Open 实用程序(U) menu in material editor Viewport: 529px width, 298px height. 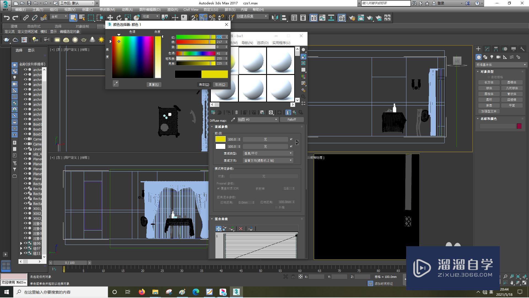click(281, 43)
